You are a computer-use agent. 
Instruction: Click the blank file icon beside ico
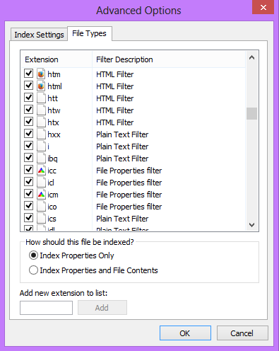click(x=41, y=206)
